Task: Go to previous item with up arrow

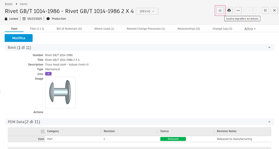Action: point(249,11)
